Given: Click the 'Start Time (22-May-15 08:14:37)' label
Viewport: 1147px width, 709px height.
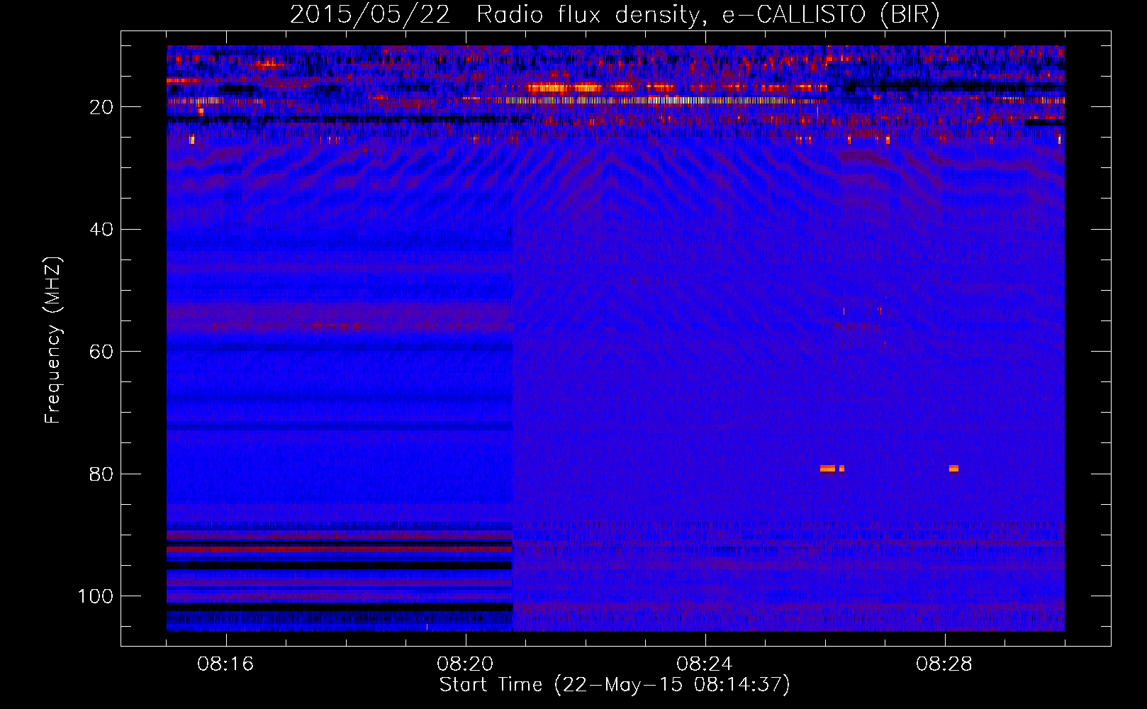Looking at the screenshot, I should click(x=615, y=686).
